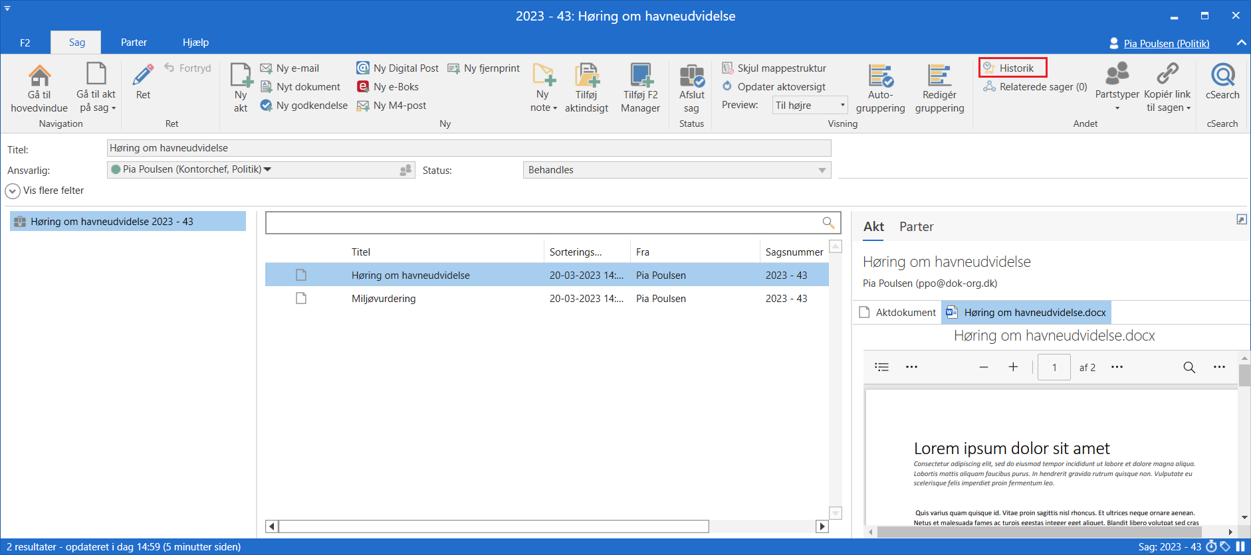Open the Hjælp ribbon tab
1251x555 pixels.
(x=196, y=42)
